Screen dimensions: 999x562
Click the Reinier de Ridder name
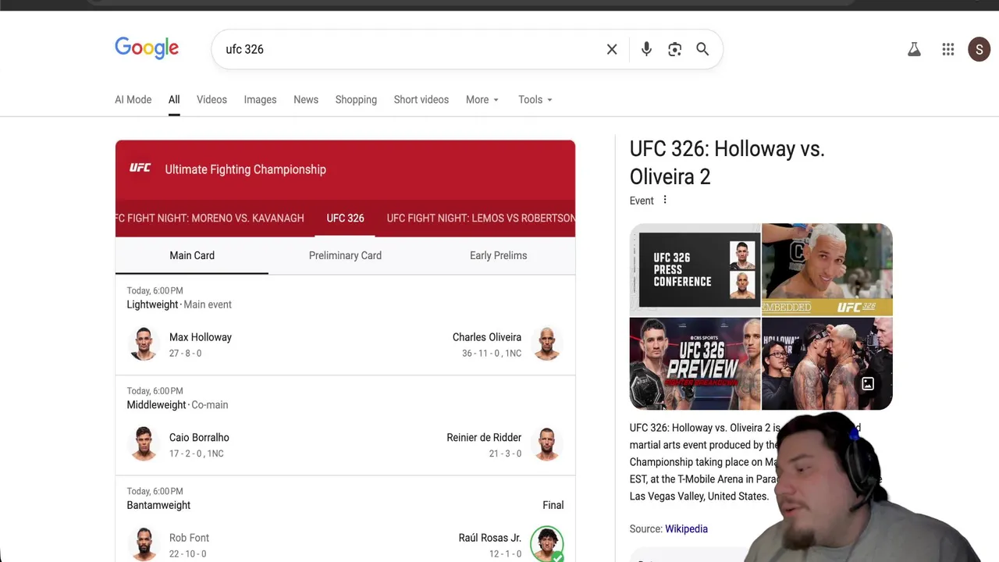(484, 437)
